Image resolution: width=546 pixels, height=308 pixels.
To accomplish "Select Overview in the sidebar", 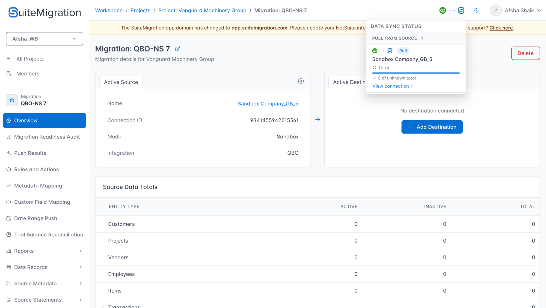I will tap(44, 120).
